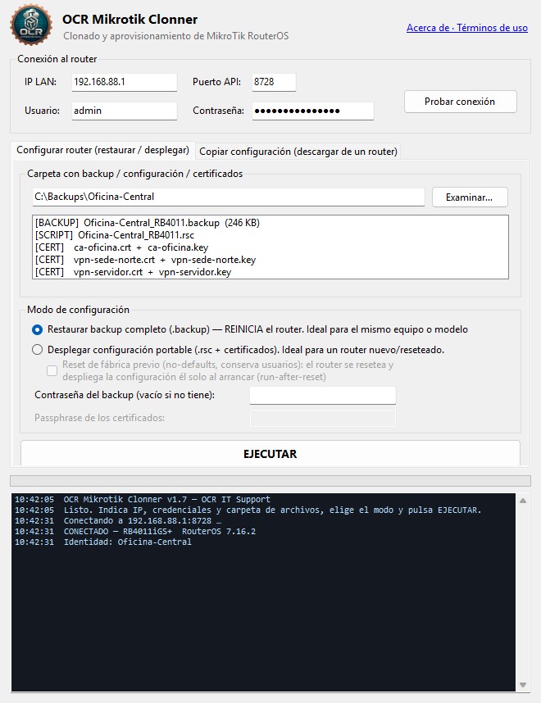Screen dimensions: 541x703
Task: Focus the Puerto API field
Action: [274, 82]
